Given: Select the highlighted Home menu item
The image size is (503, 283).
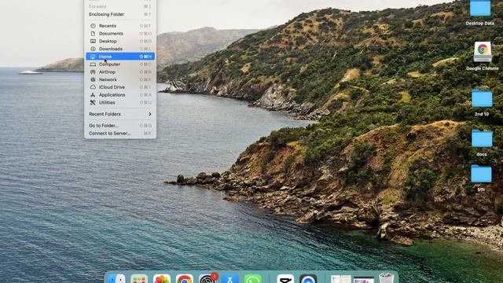Looking at the screenshot, I should 120,57.
